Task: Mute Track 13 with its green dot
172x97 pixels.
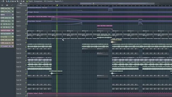Action: point(26,60)
